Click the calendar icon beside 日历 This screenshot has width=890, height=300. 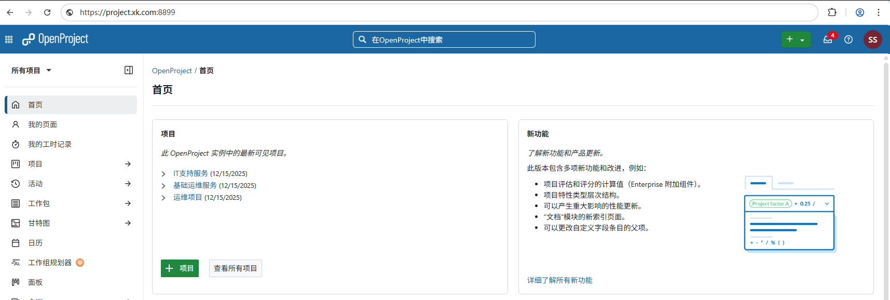coord(16,243)
